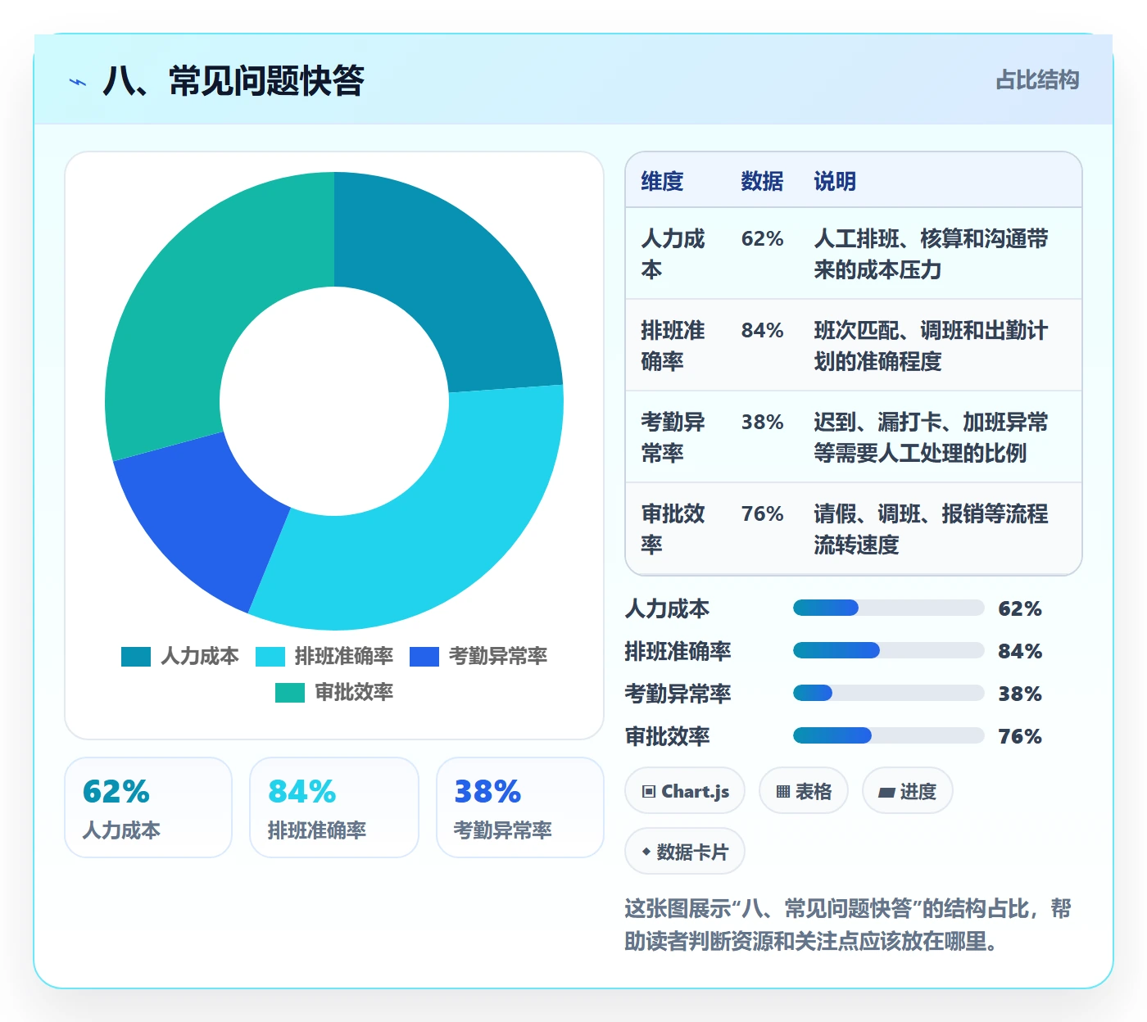The height and width of the screenshot is (1022, 1147).
Task: Click the 数据卡片 tag
Action: point(685,852)
